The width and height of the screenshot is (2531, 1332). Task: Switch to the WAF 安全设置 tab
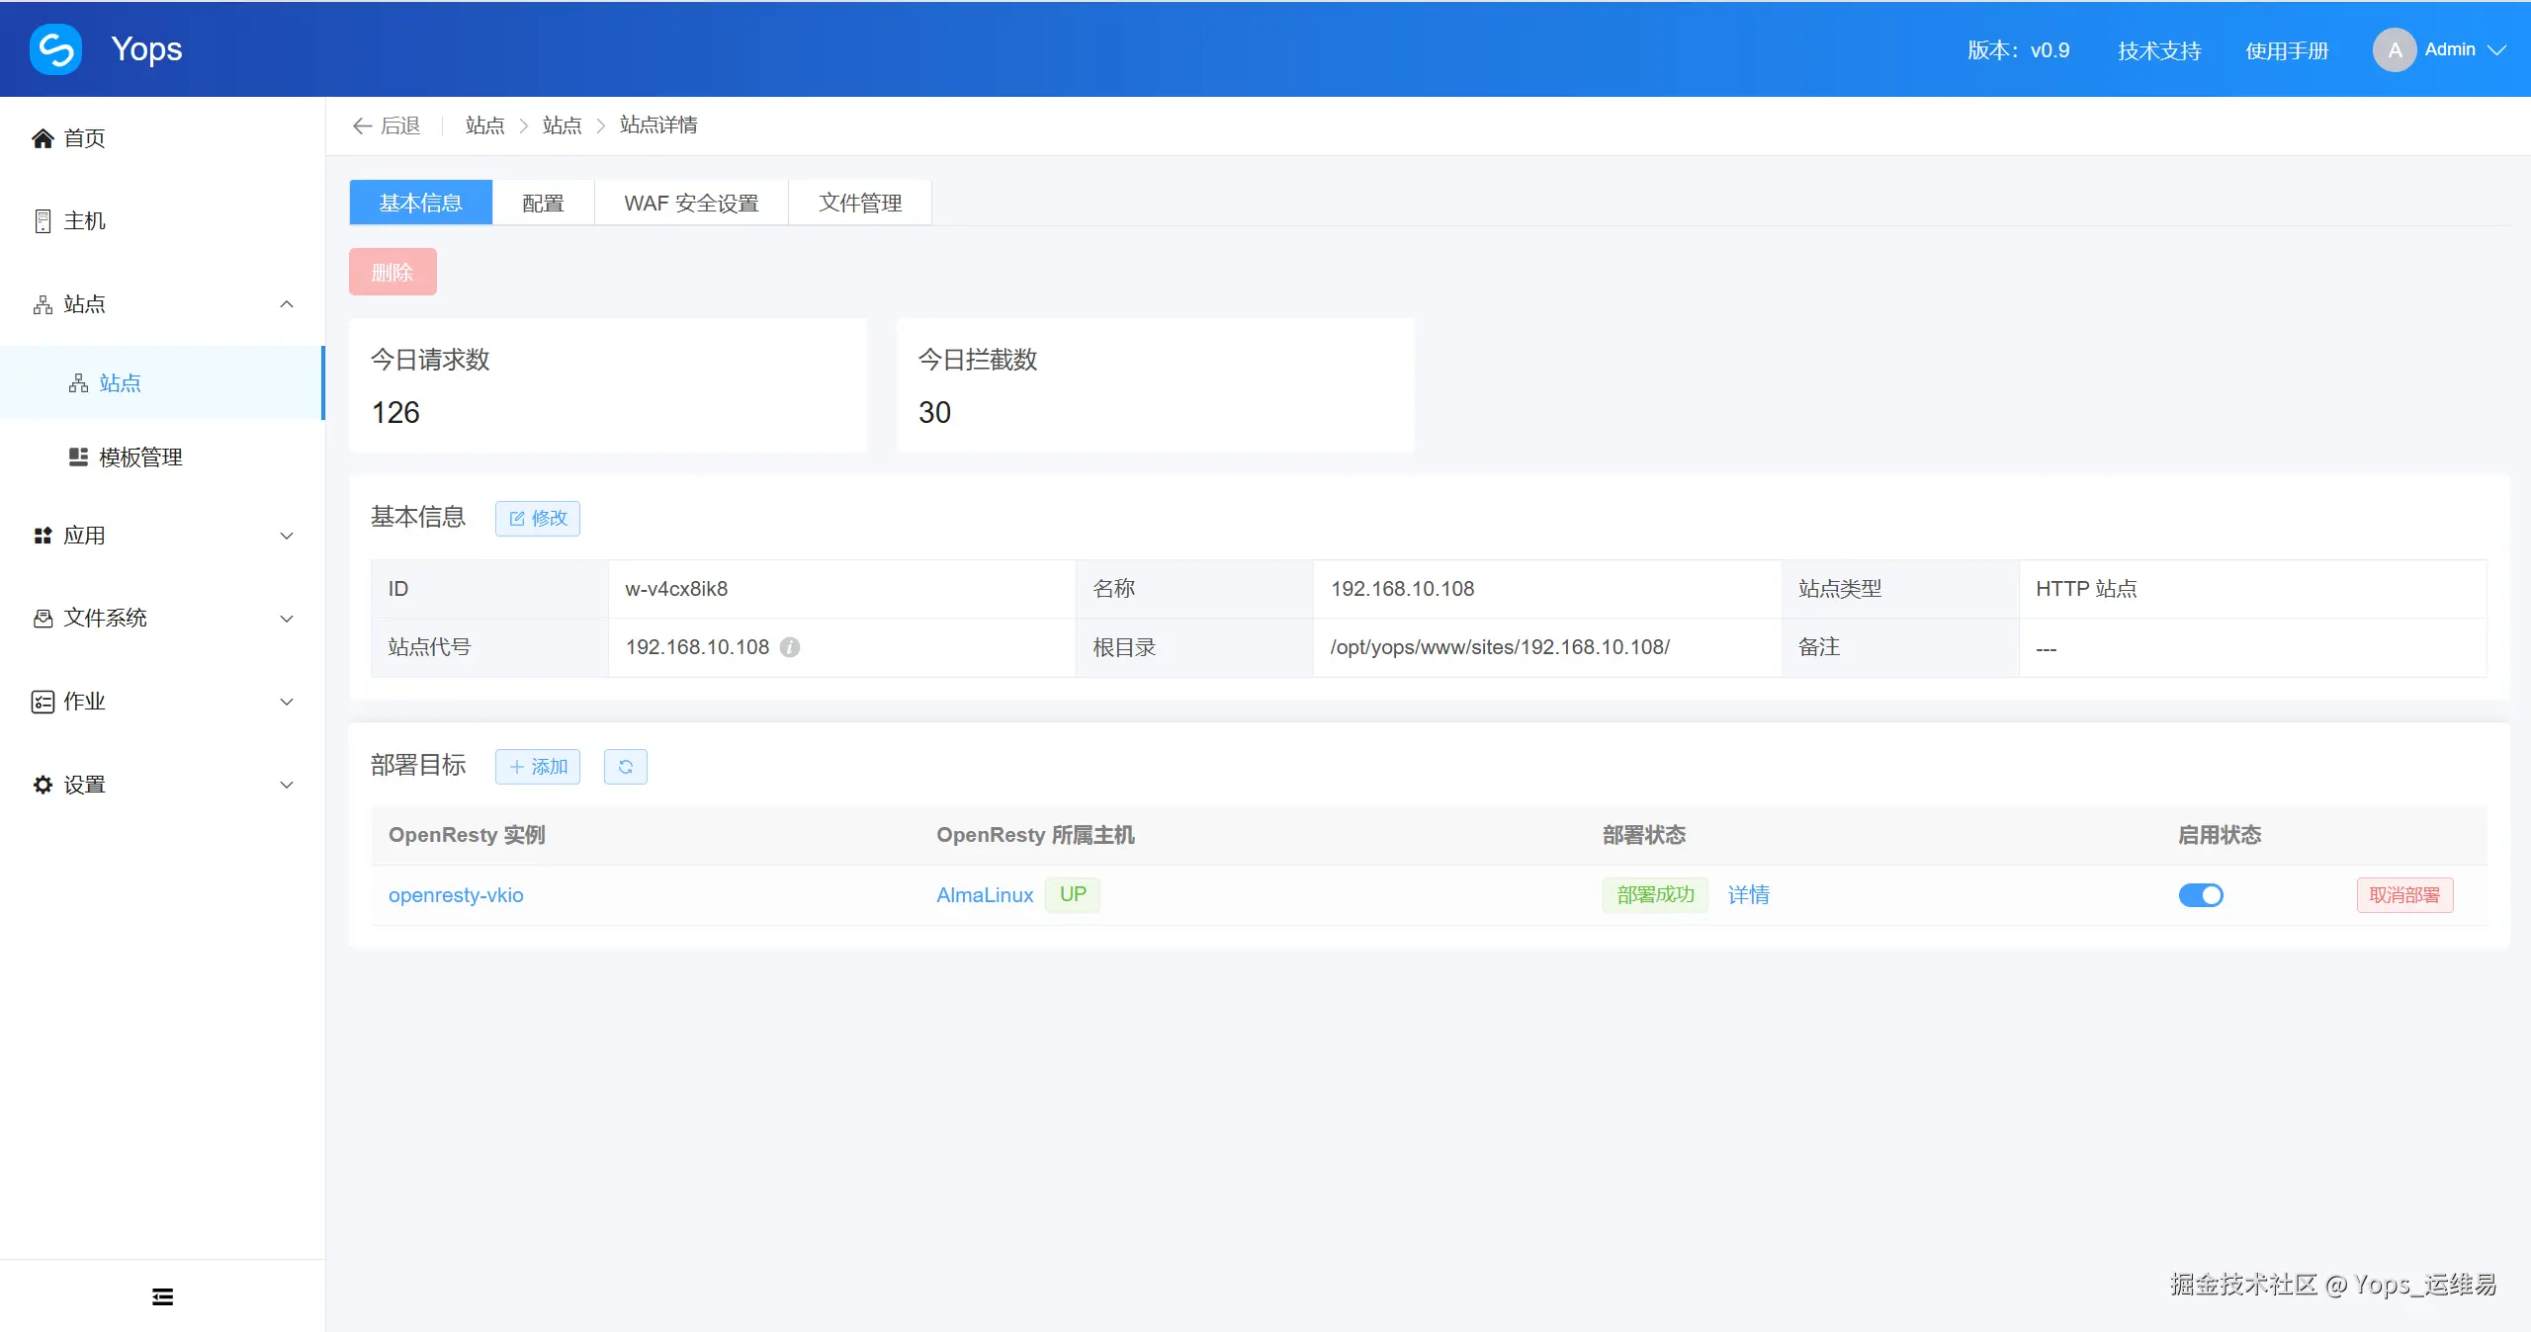(x=691, y=203)
